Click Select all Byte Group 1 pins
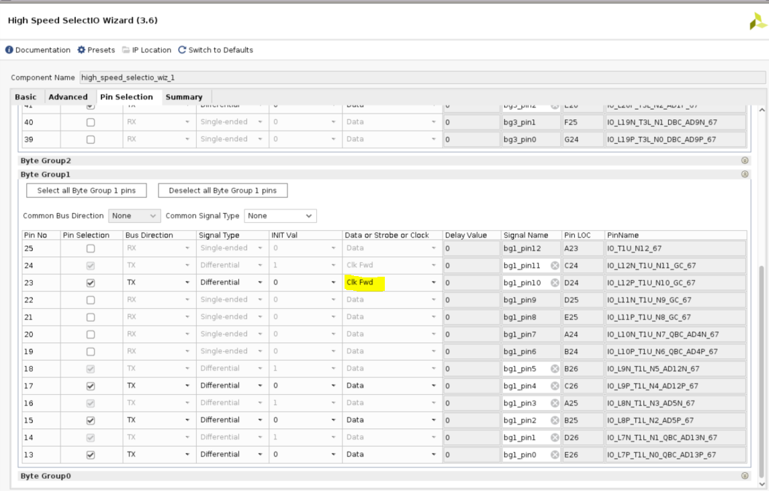The width and height of the screenshot is (769, 491). 86,191
